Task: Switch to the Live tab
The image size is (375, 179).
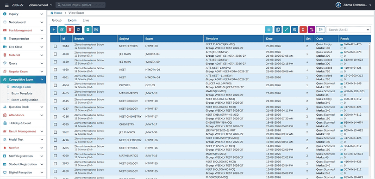Action: pyautogui.click(x=86, y=20)
